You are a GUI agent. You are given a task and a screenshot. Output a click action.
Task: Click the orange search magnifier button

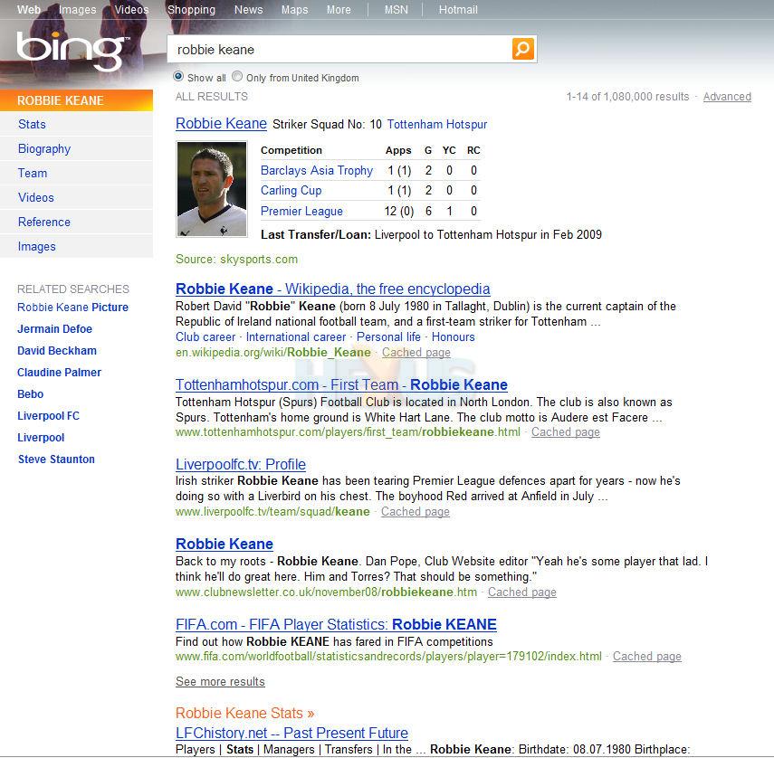tap(522, 49)
